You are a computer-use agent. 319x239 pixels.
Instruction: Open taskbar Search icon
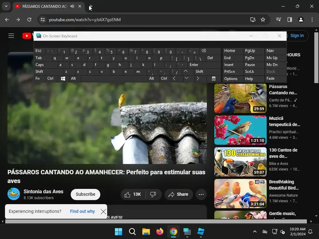132,232
